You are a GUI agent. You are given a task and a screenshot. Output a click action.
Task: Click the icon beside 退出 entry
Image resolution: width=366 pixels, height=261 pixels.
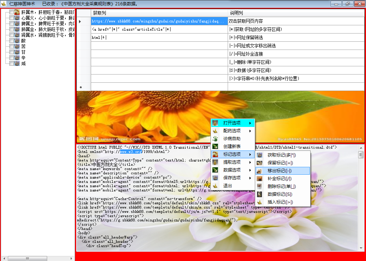(215, 186)
